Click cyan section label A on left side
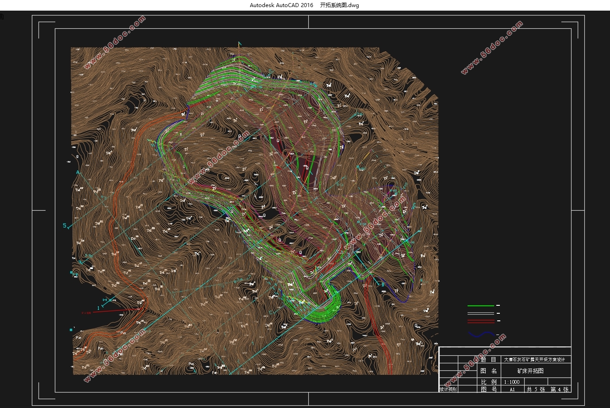 (77, 172)
